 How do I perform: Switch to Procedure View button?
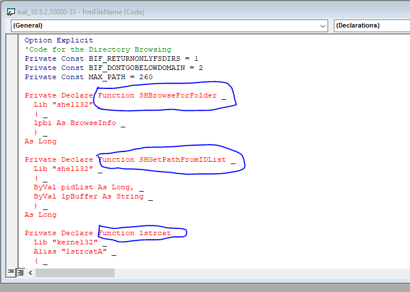[11, 272]
